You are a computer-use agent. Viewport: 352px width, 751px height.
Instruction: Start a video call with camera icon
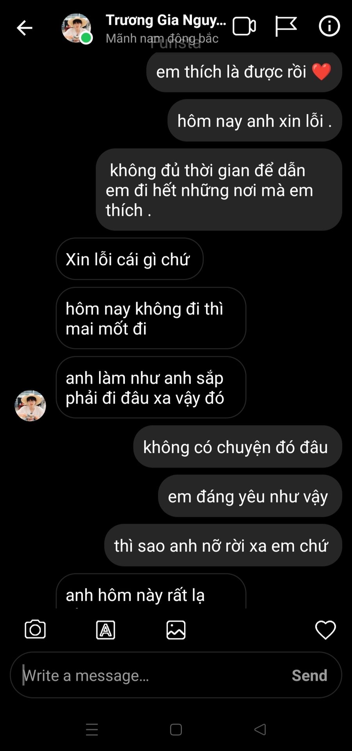[244, 27]
